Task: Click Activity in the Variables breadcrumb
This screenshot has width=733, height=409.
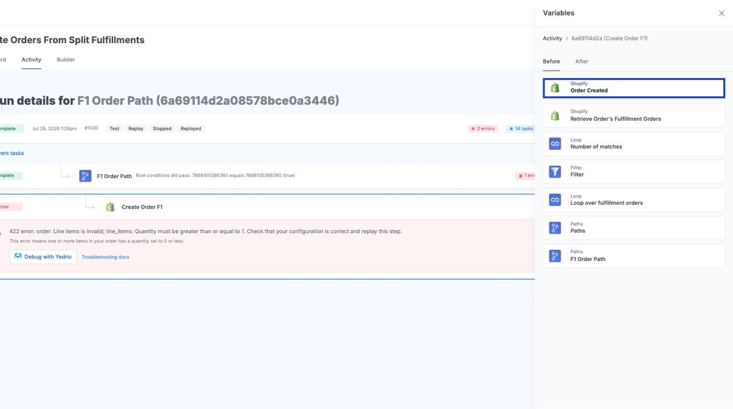Action: [x=552, y=39]
